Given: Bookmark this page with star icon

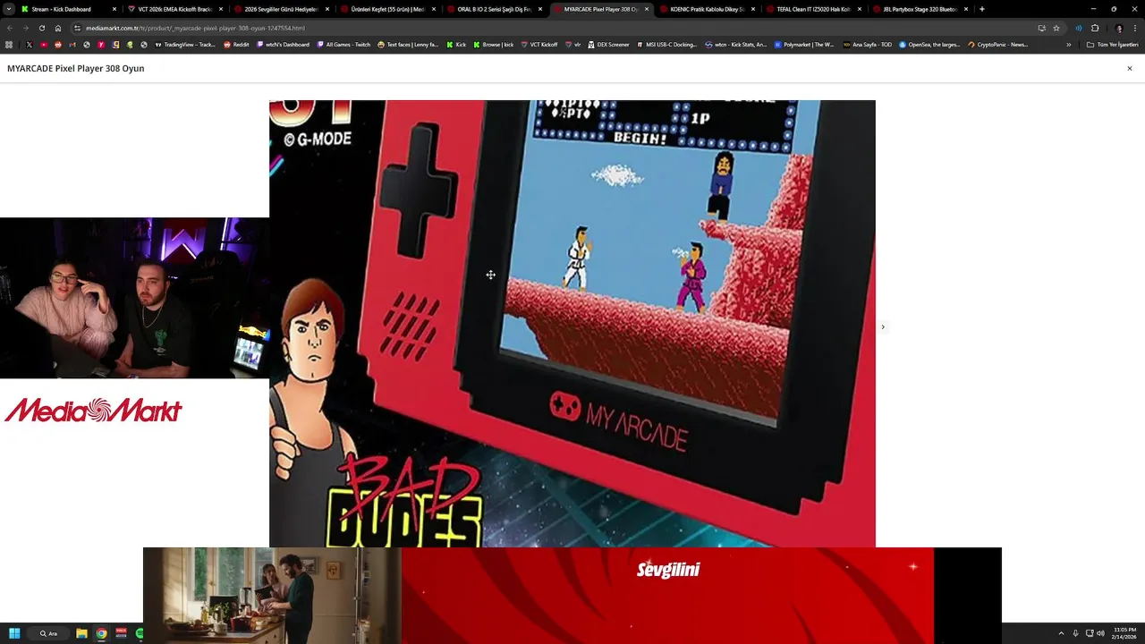Looking at the screenshot, I should (x=1056, y=28).
